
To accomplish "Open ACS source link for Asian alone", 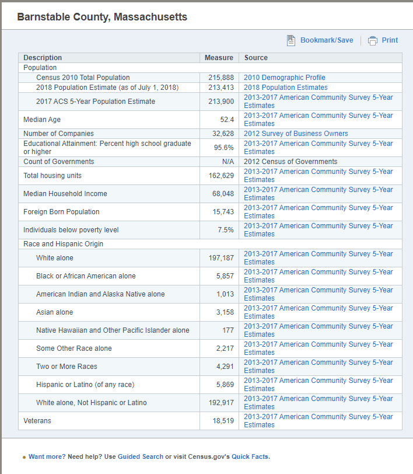I will [318, 312].
